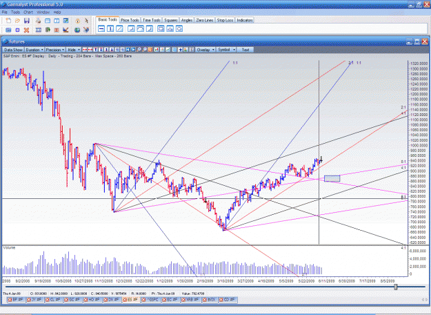Click the New chart icon
431x315 pixels.
[8, 21]
